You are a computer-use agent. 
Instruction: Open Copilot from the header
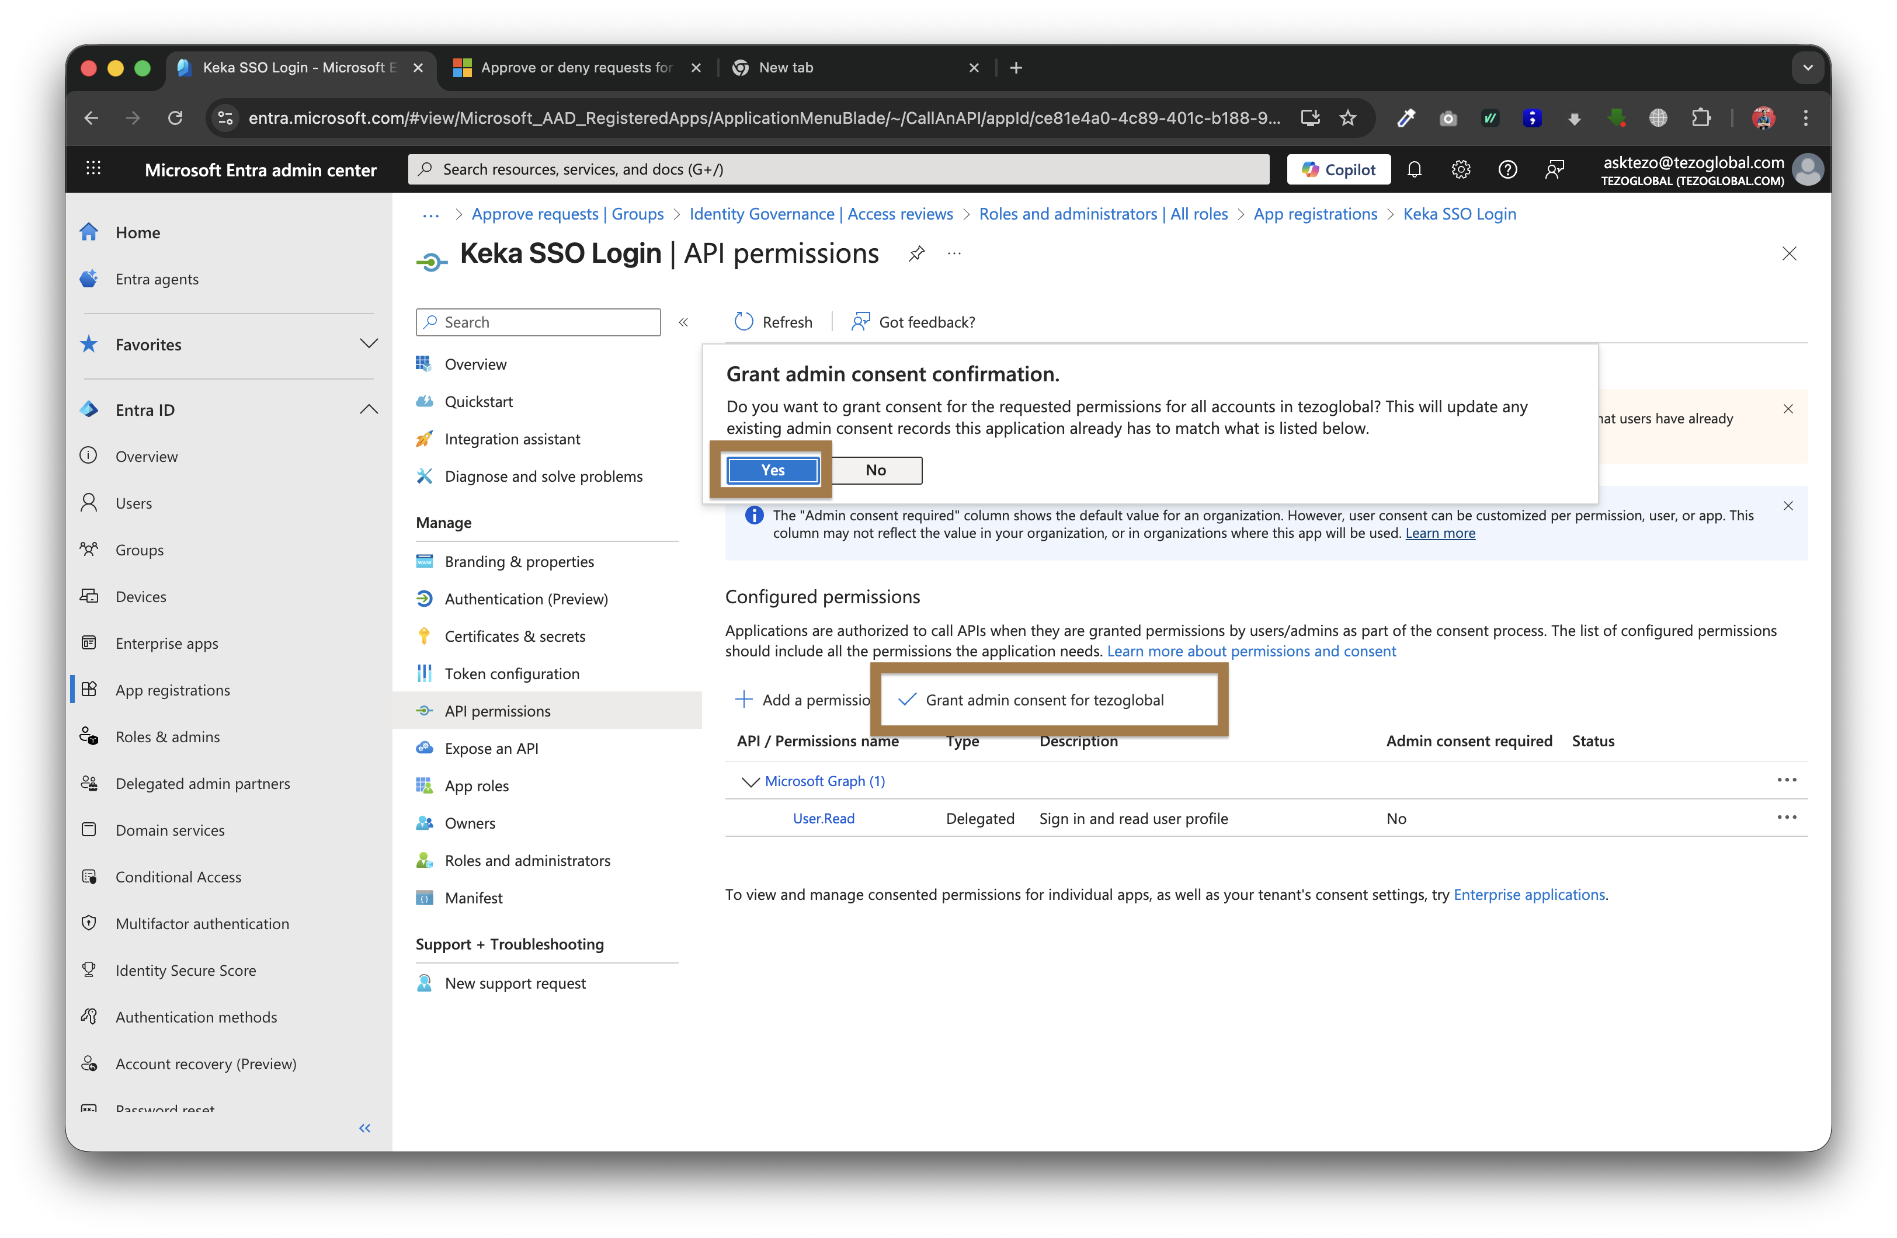click(x=1338, y=169)
